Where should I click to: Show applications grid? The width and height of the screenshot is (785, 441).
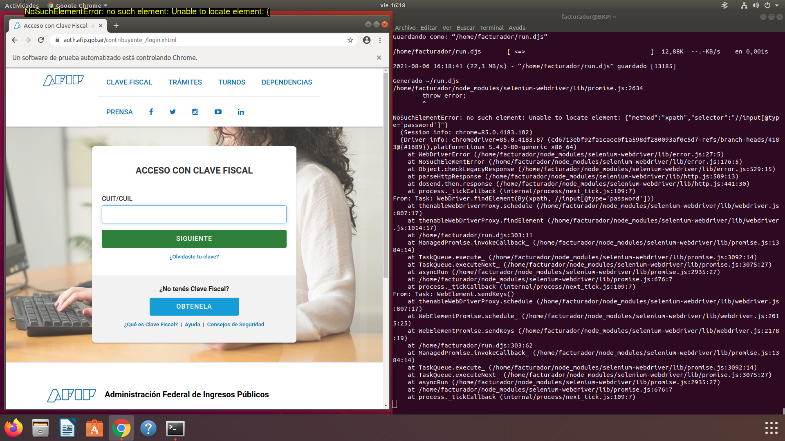pos(771,428)
